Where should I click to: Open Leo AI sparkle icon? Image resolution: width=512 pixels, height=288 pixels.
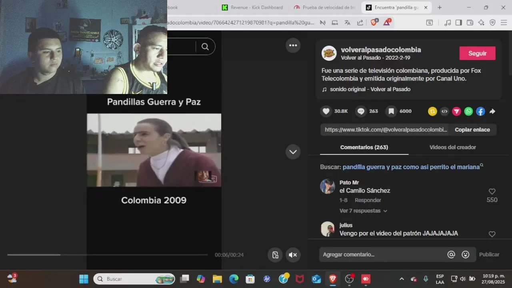[481, 23]
